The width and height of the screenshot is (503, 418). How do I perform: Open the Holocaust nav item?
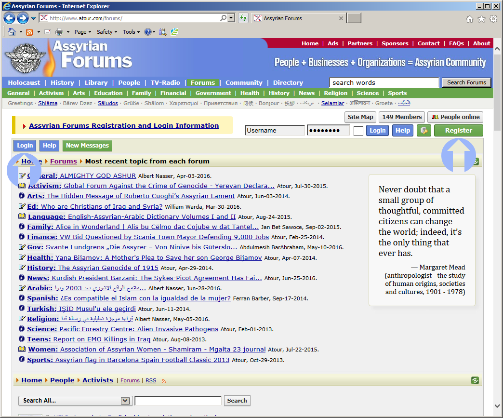coord(24,82)
